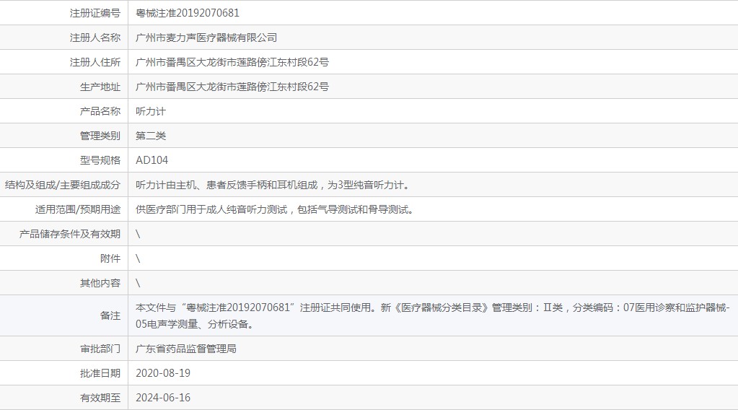Click product name 听力计
This screenshot has height=410, width=738.
point(151,111)
